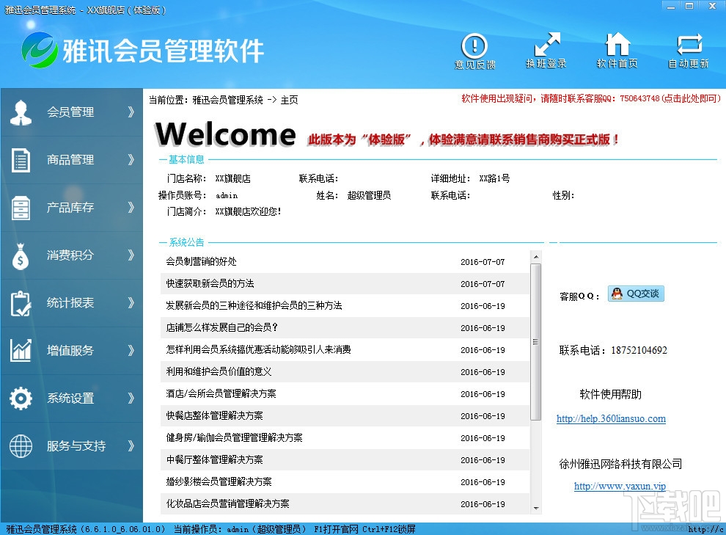Open announcement 中餐厅整体管理解决方案
Image resolution: width=726 pixels, height=535 pixels.
pyautogui.click(x=214, y=459)
